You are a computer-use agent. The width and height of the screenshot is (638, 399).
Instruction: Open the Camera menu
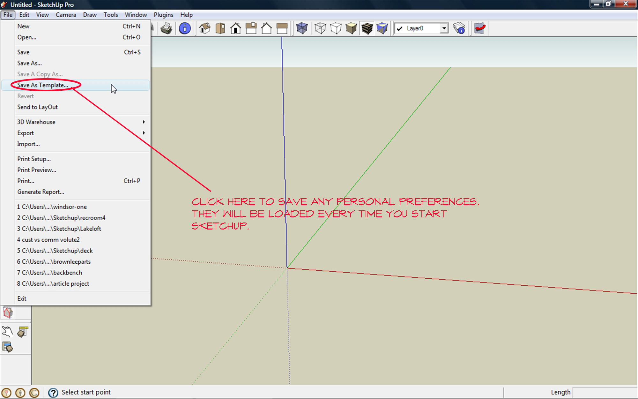[66, 15]
